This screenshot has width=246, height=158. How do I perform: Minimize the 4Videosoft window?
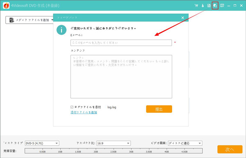point(229,6)
